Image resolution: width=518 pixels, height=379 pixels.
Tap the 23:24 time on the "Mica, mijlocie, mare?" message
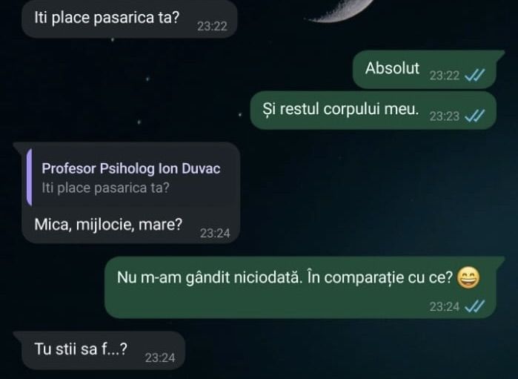(x=215, y=234)
